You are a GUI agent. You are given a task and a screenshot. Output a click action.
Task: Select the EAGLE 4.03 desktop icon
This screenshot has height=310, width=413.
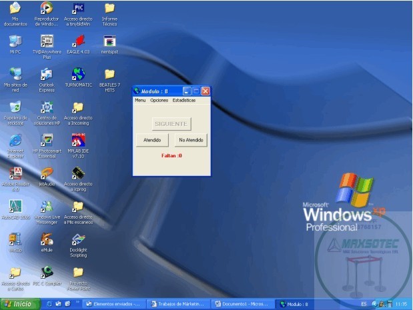(x=78, y=41)
